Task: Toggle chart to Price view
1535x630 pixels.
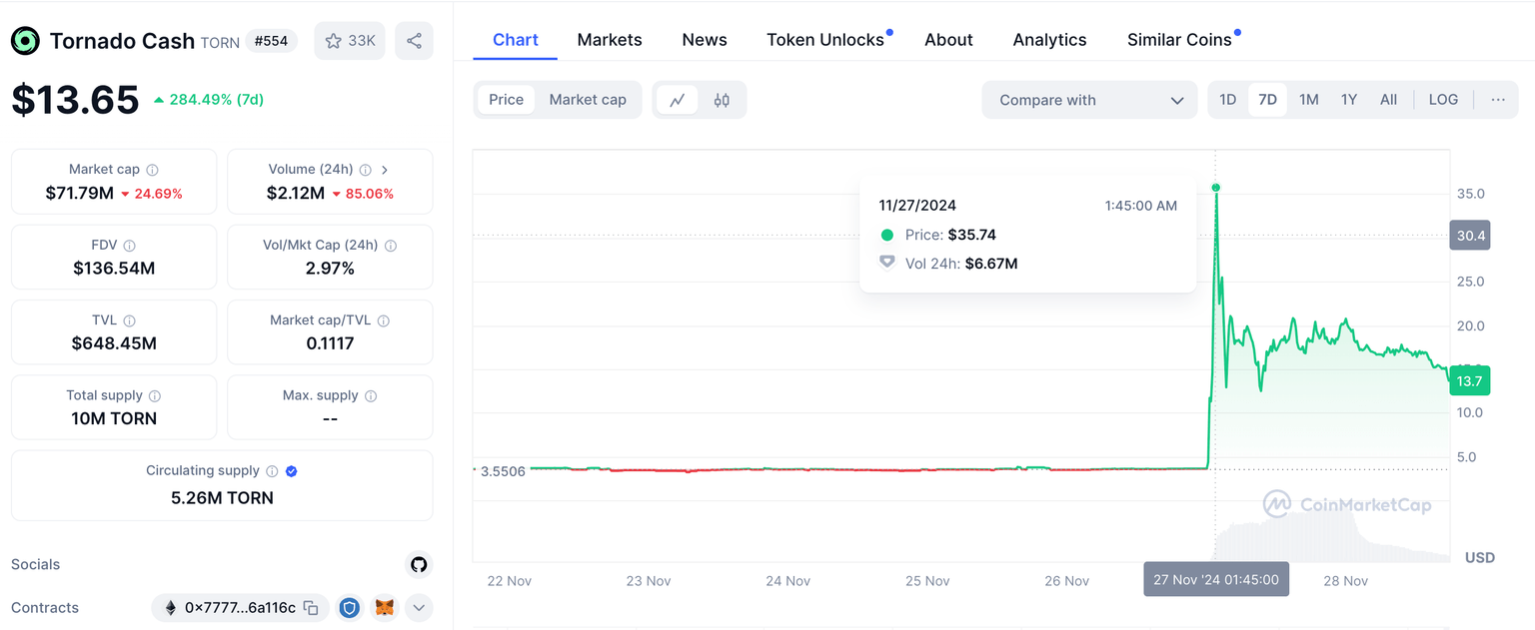Action: coord(506,100)
